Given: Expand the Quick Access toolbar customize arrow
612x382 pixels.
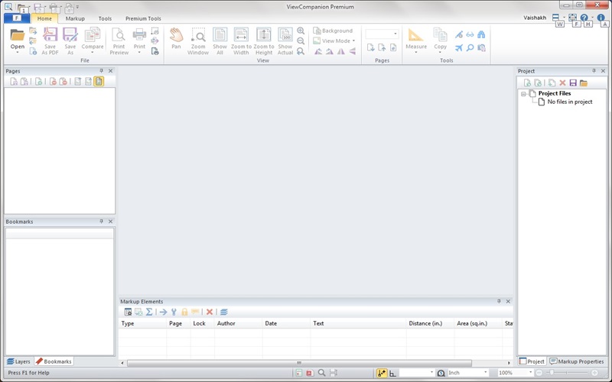Looking at the screenshot, I should [78, 7].
